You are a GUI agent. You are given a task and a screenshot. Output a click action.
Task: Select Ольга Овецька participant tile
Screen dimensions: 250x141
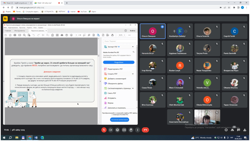[x=153, y=31]
